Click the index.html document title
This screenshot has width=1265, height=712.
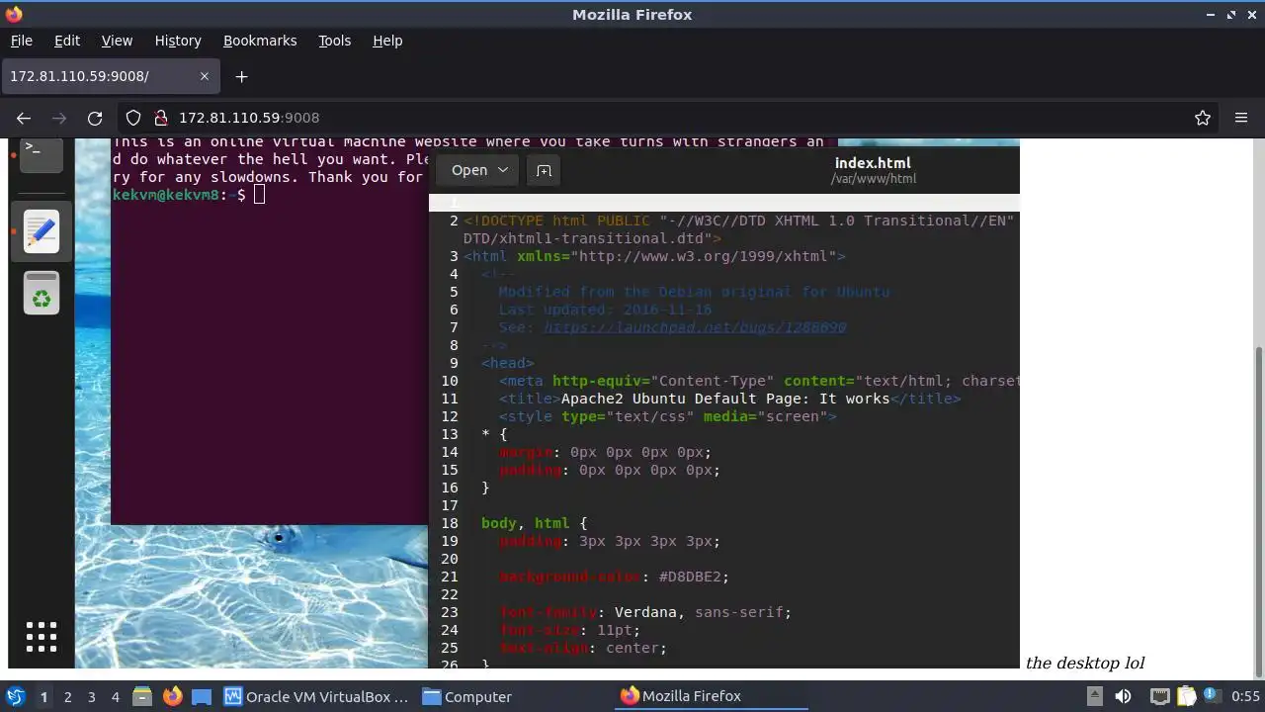[873, 163]
